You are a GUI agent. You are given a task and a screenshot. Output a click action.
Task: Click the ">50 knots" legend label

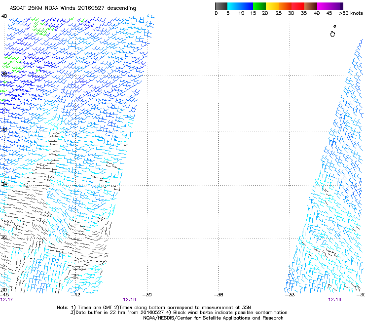(351, 13)
